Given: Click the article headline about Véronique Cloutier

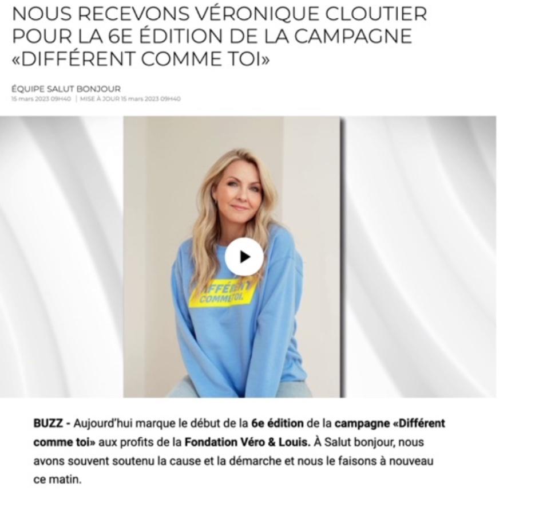Looking at the screenshot, I should point(219,36).
